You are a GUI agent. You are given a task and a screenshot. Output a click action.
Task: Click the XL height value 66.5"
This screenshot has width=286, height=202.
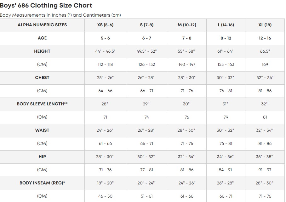[265, 51]
